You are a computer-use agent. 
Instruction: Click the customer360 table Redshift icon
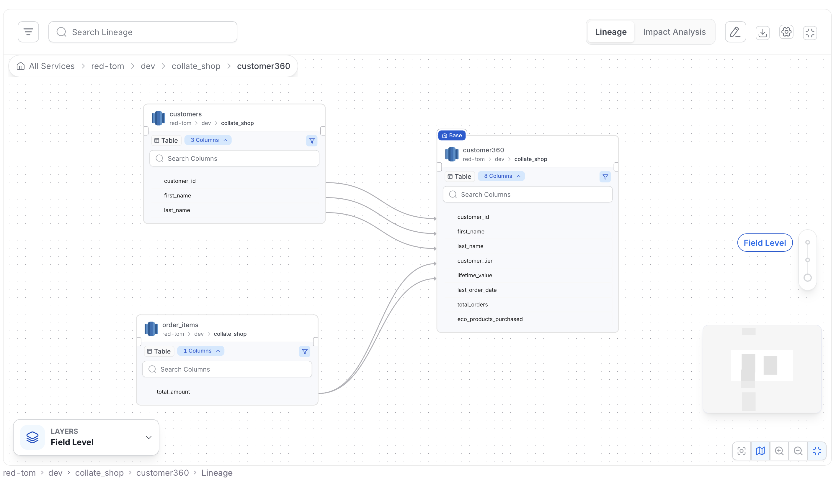(x=452, y=154)
